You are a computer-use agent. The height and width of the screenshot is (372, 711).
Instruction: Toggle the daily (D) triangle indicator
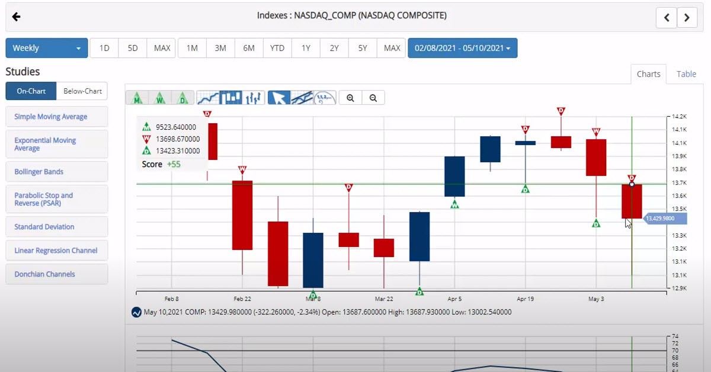[x=183, y=98]
